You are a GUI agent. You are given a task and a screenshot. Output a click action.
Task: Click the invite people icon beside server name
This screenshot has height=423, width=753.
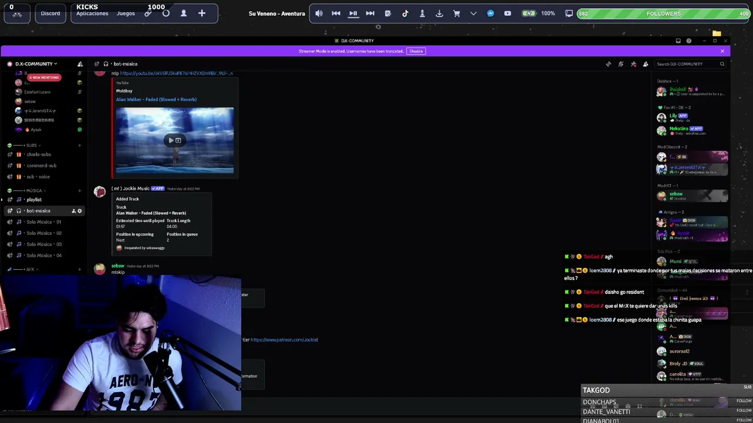(80, 64)
